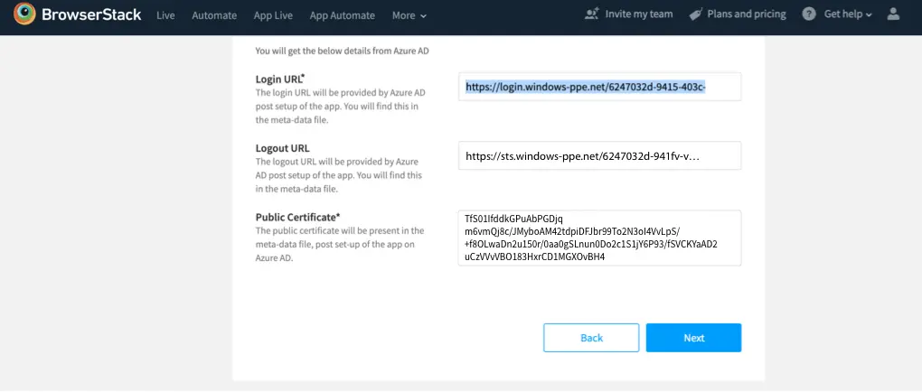Click the blue Next button
Viewport: 922px width, 392px height.
click(693, 338)
